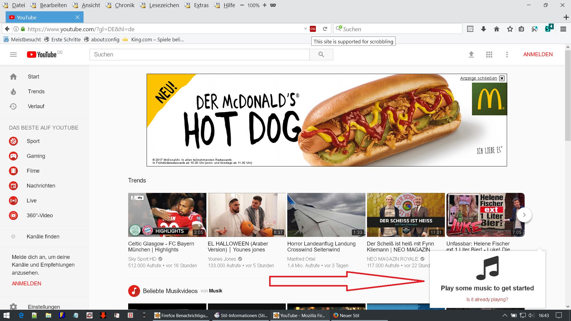Open the Celtic Glasgow - FC Bayern thumbnail
571x321 pixels.
(x=167, y=215)
